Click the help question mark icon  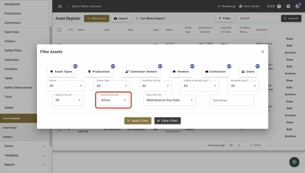279,7
